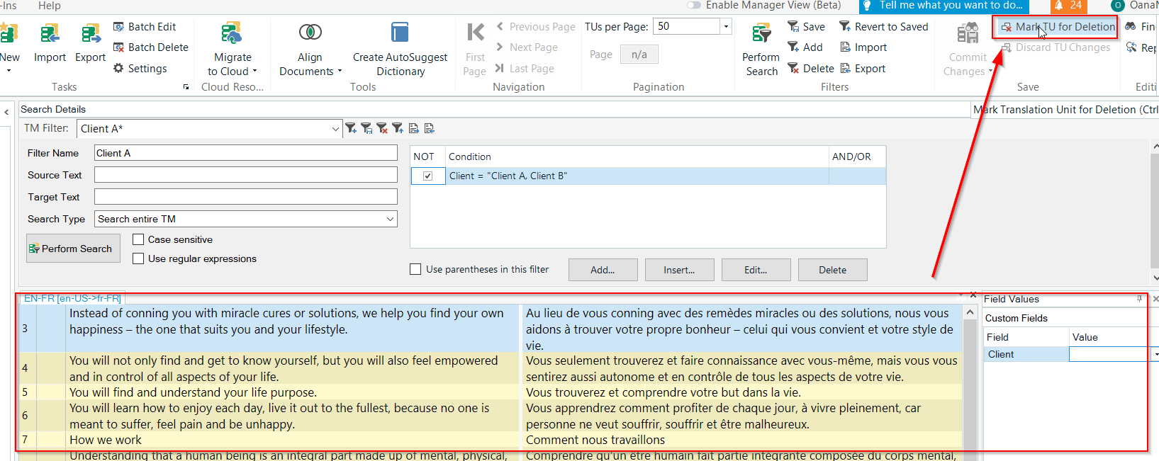The width and height of the screenshot is (1159, 461).
Task: Click the Perform Search ribbon icon
Action: coord(761,33)
